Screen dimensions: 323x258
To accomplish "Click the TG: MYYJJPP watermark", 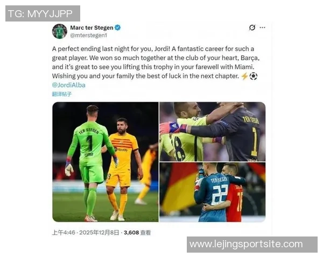I will 43,13.
